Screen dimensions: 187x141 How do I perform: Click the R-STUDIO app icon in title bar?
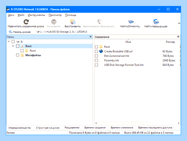click(x=8, y=9)
